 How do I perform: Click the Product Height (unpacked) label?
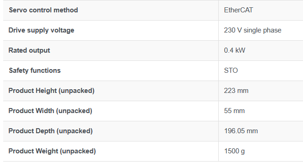(51, 91)
